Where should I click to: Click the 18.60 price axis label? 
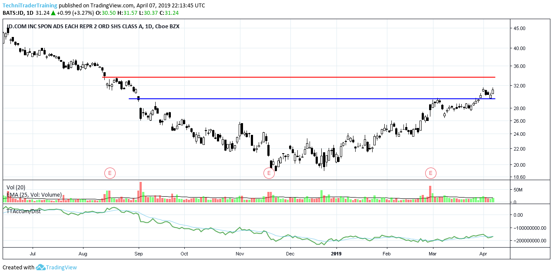click(x=520, y=178)
